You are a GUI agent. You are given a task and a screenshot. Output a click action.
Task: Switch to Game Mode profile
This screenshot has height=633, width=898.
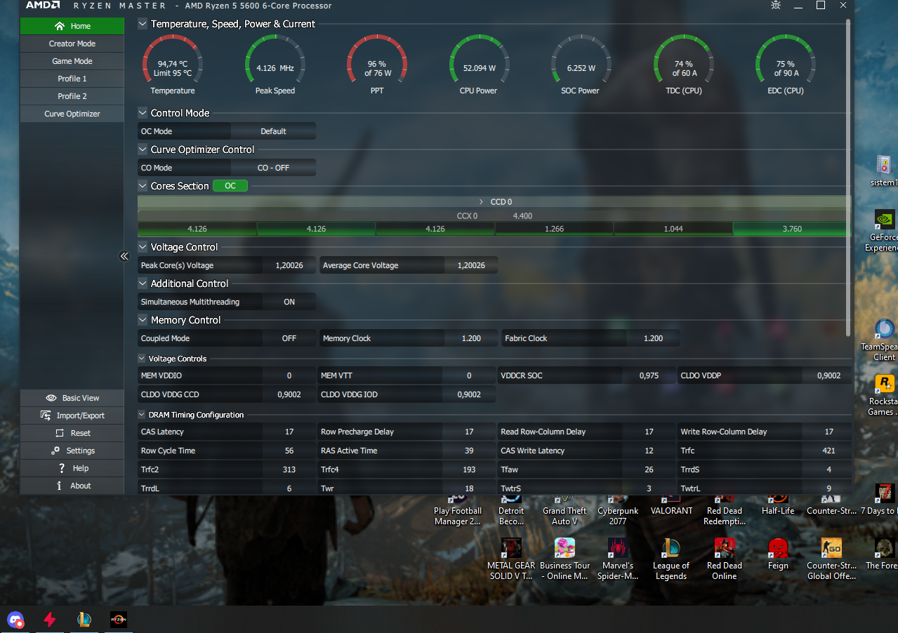[x=72, y=61]
